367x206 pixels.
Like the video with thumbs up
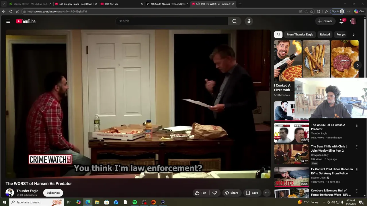click(x=201, y=193)
